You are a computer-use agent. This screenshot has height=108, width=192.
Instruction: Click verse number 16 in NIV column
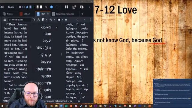(x=6, y=56)
